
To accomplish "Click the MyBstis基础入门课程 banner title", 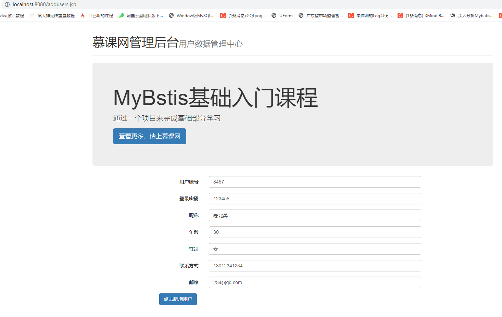I will (215, 98).
